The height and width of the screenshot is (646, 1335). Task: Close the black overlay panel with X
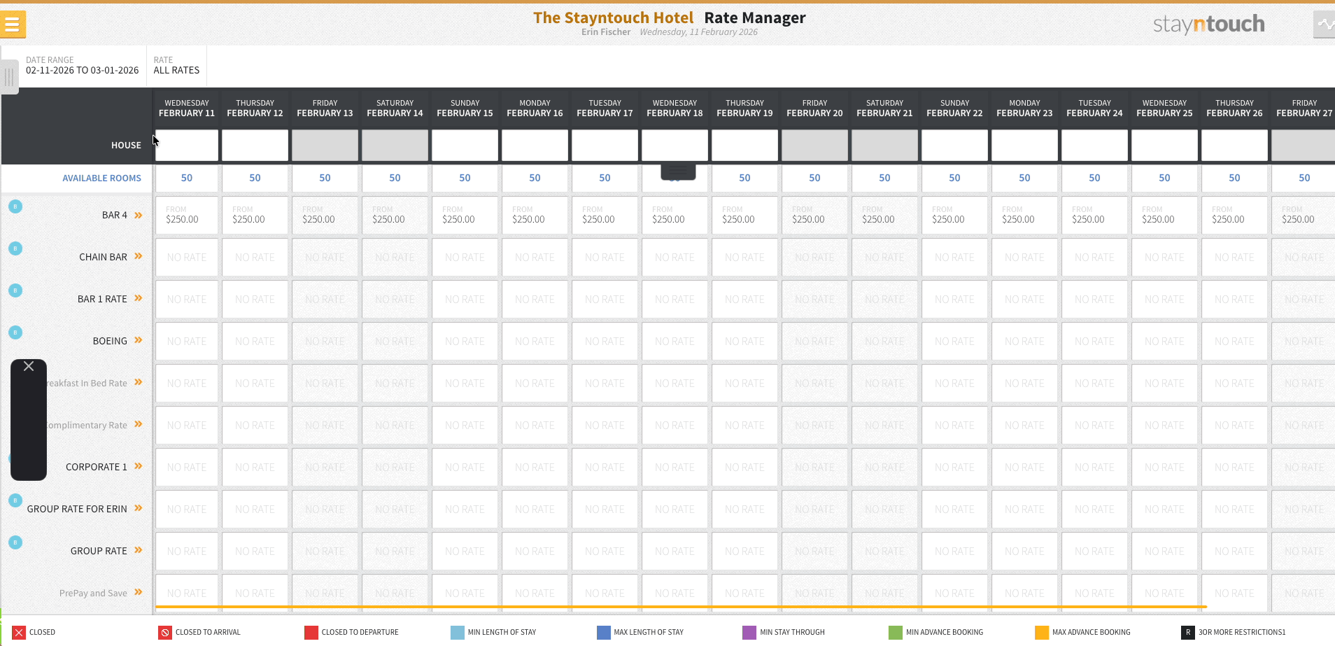[29, 366]
